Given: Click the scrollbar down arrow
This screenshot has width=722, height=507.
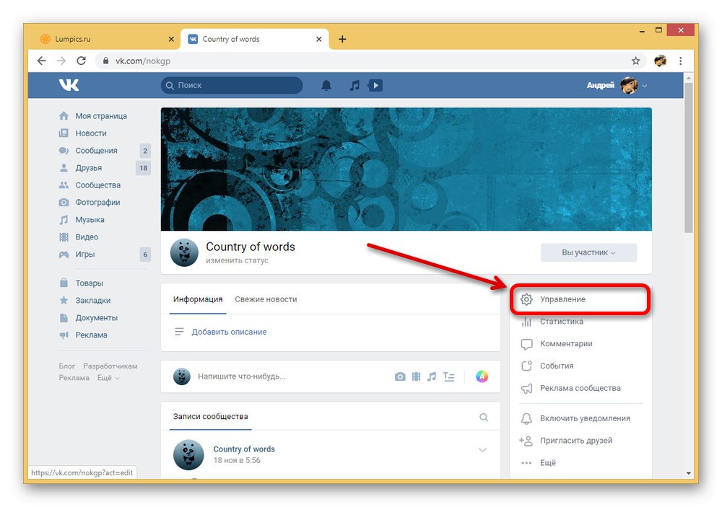Looking at the screenshot, I should [688, 473].
